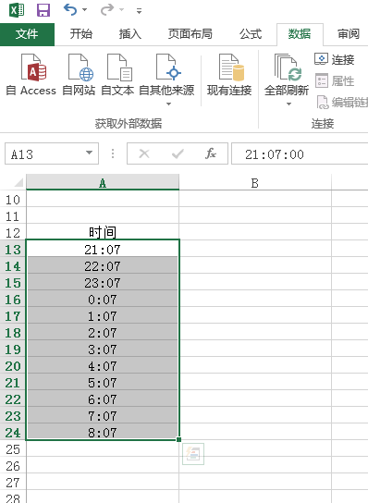This screenshot has width=368, height=503.
Task: Import data with 自网站
Action: pos(79,75)
